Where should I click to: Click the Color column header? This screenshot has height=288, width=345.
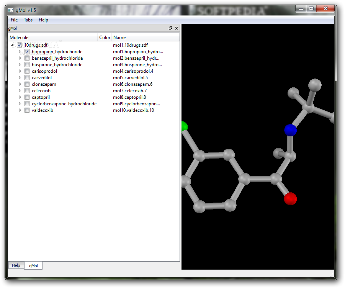coord(105,38)
